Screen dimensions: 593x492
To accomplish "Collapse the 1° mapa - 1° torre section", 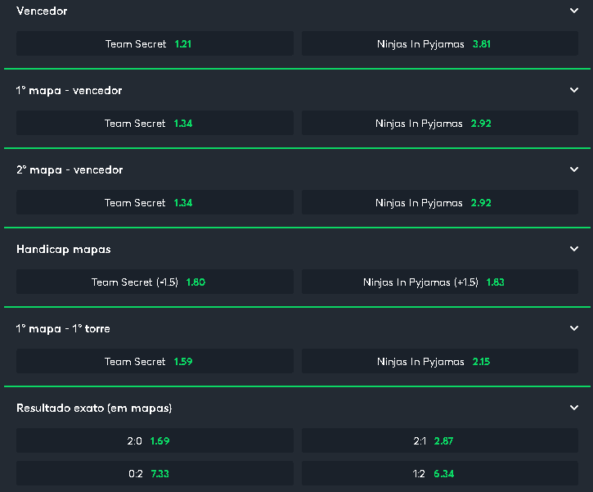I will click(573, 328).
